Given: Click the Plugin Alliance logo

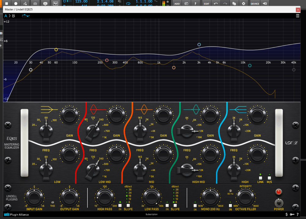Looking at the screenshot, I should point(17,214).
